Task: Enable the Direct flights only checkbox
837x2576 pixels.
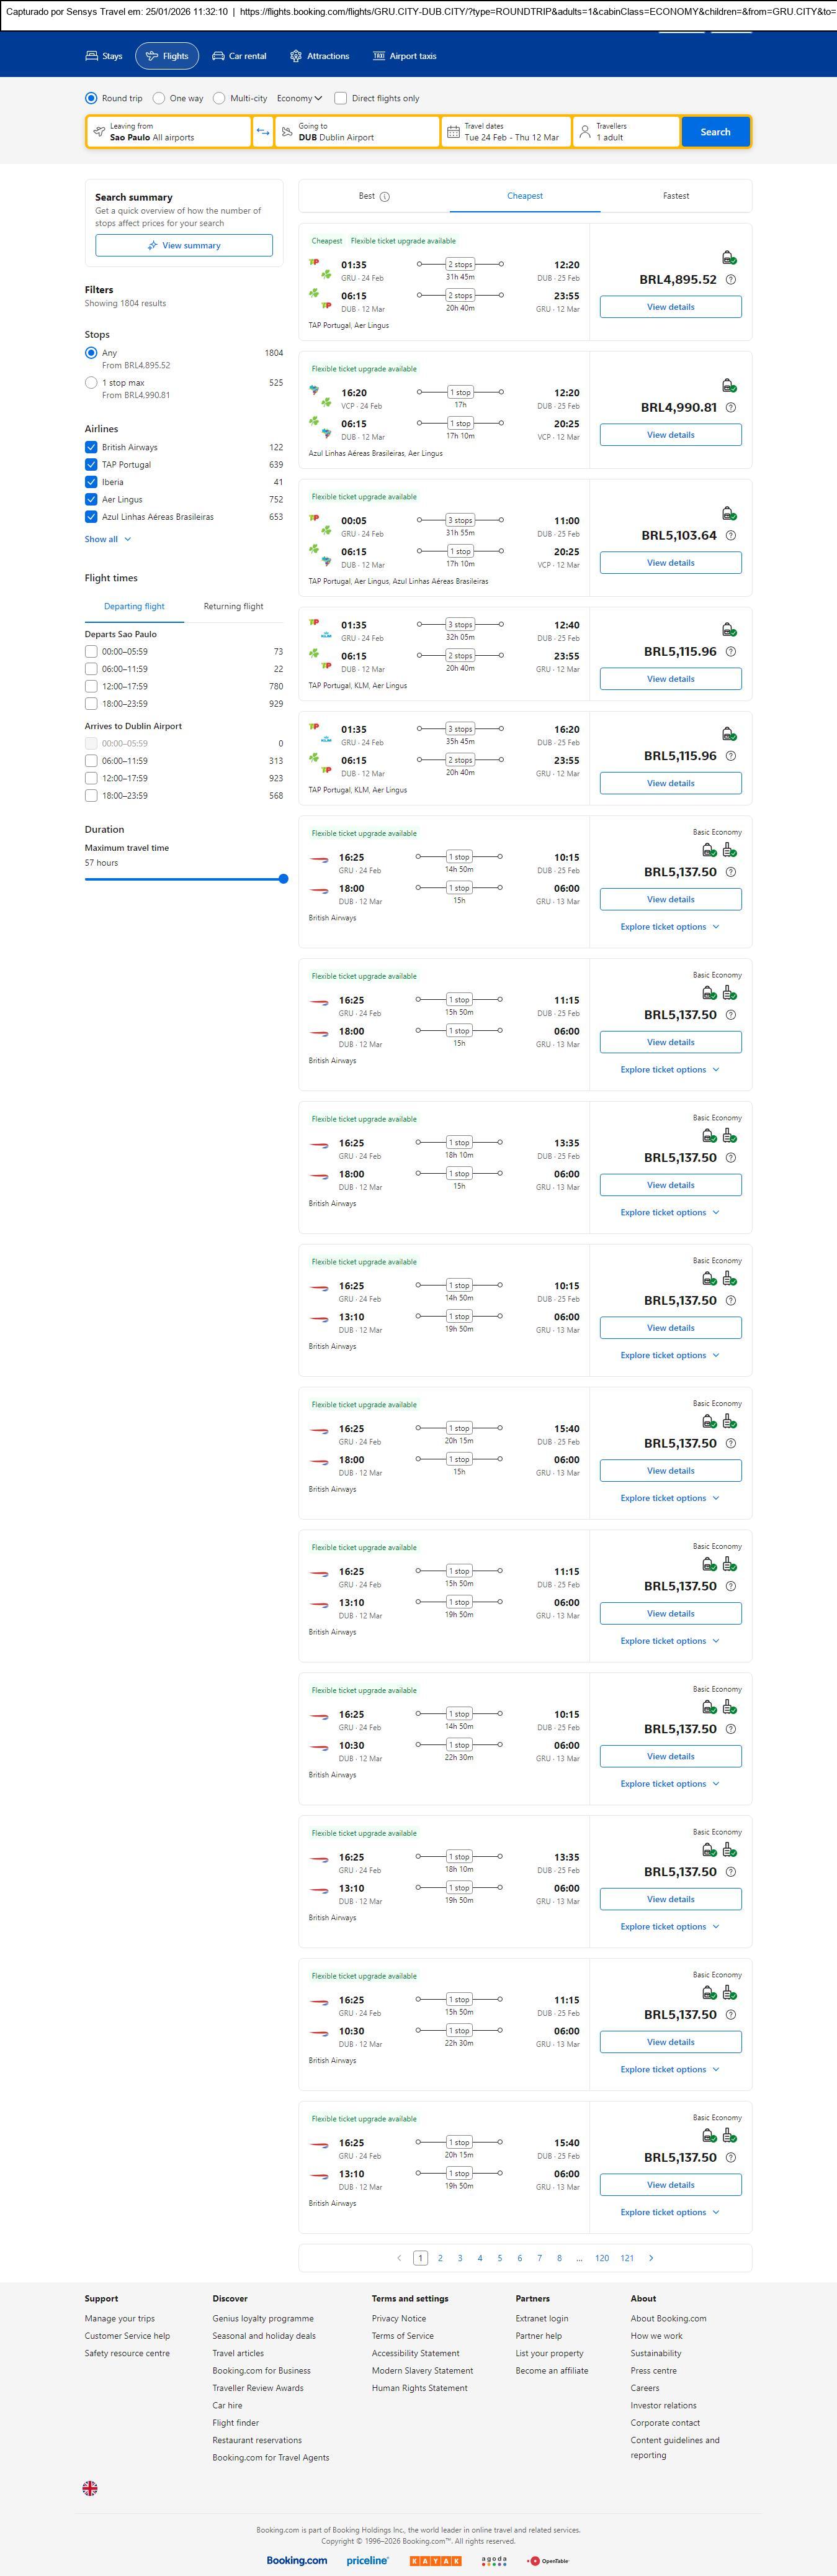Action: tap(341, 99)
